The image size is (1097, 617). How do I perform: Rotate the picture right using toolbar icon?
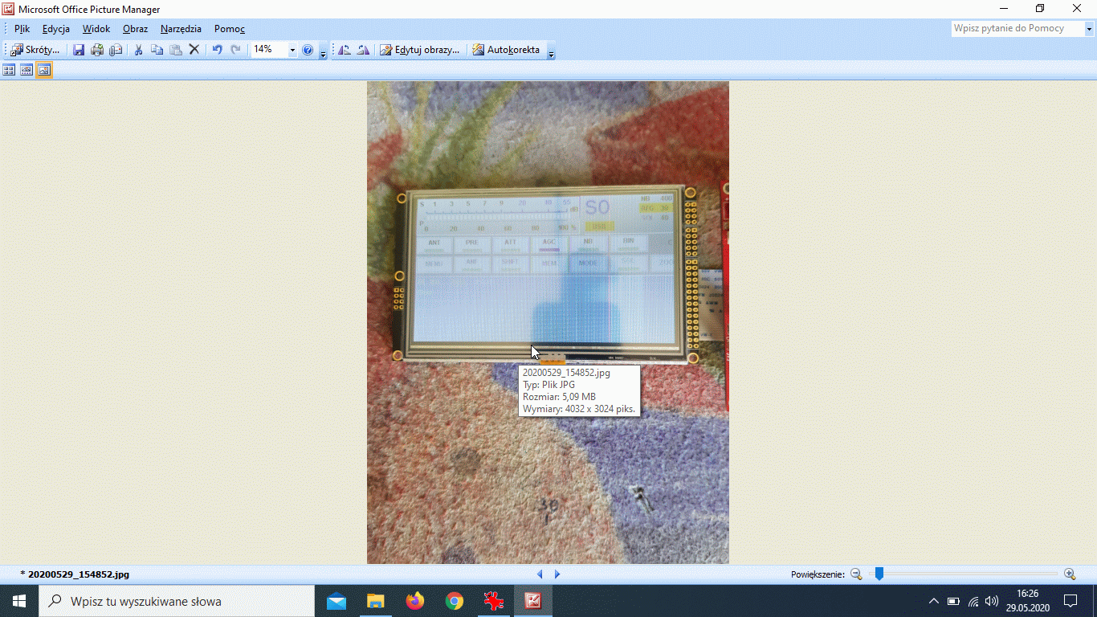coord(363,50)
